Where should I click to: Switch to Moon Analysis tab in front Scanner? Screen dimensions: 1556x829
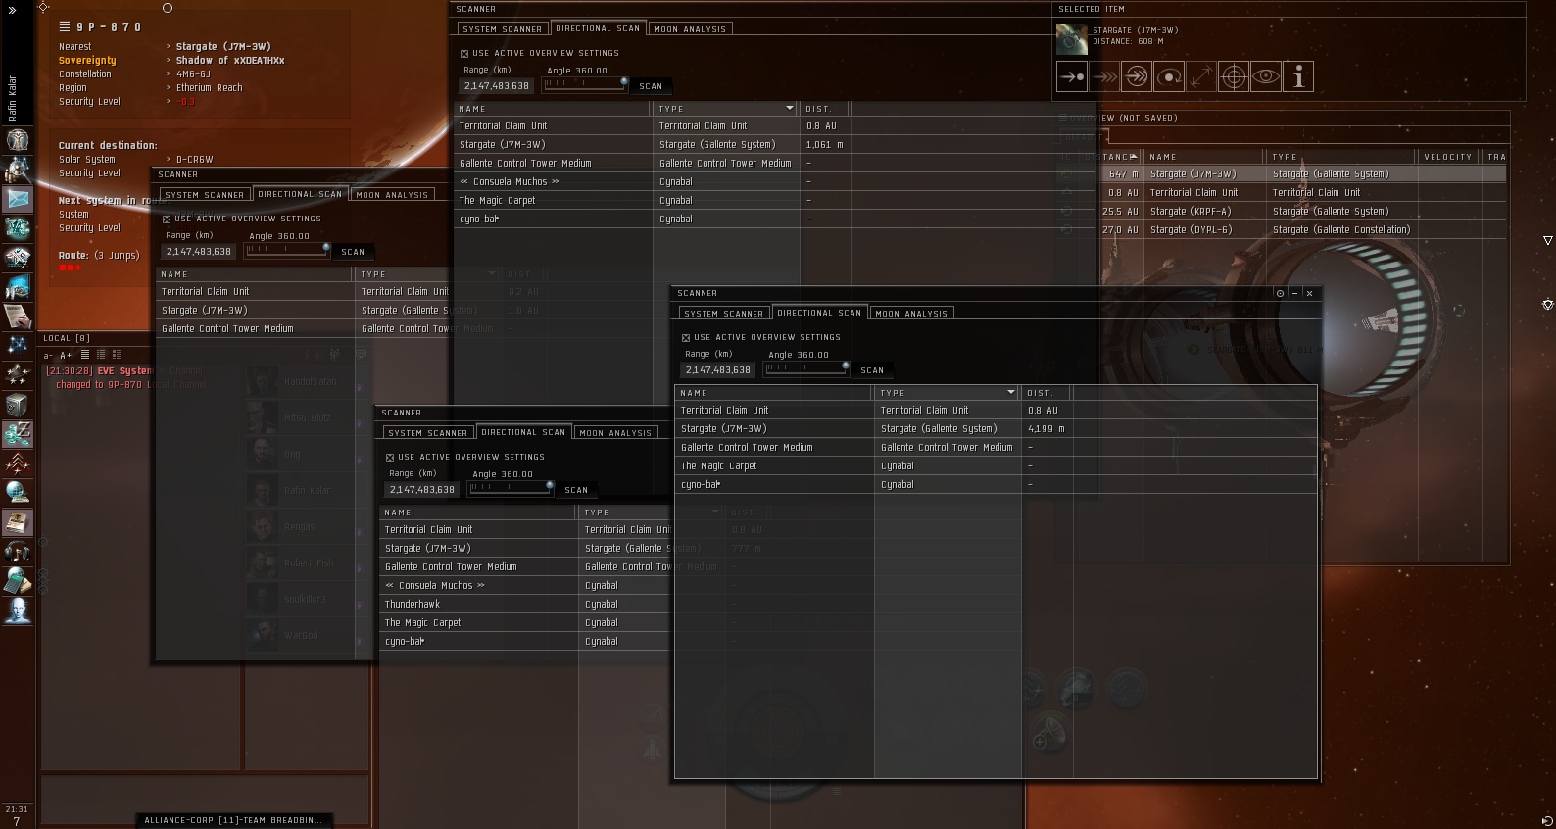(911, 314)
